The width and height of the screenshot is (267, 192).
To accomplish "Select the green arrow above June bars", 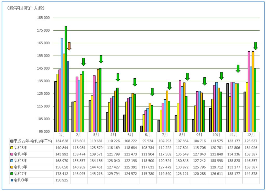I will pos(152,92).
